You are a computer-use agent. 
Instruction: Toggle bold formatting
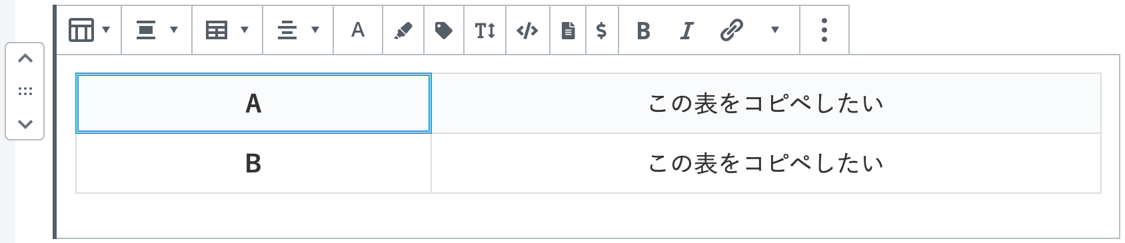point(643,31)
